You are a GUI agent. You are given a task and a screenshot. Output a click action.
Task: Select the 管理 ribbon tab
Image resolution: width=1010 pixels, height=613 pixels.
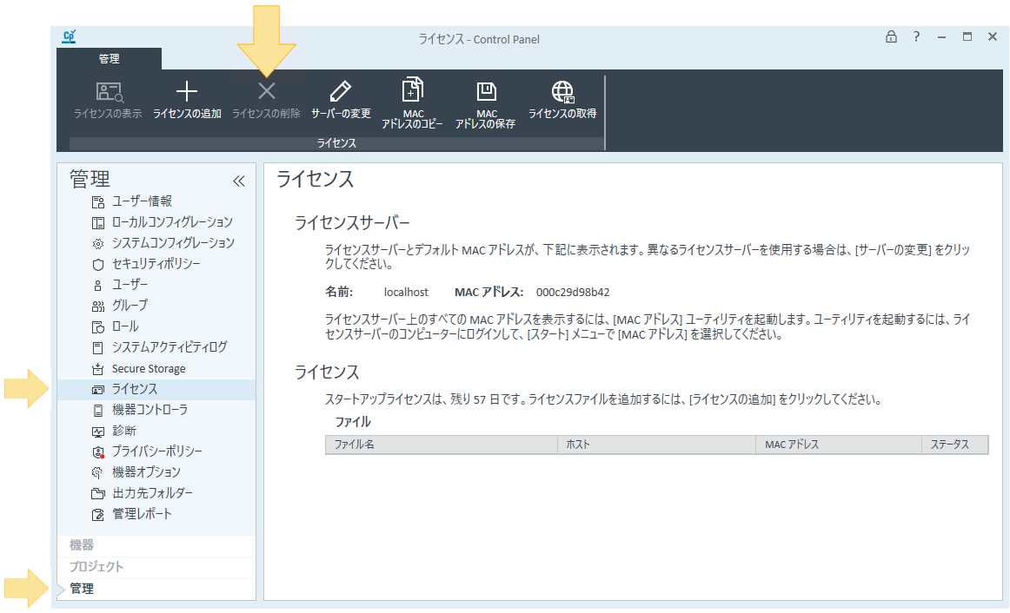(109, 59)
